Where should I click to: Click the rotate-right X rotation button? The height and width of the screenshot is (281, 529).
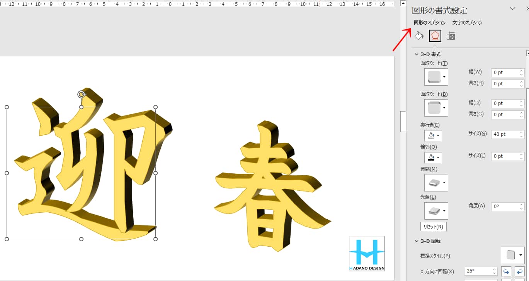(520, 271)
